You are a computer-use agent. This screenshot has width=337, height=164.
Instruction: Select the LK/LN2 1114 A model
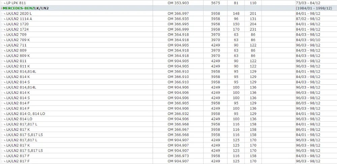point(19,19)
